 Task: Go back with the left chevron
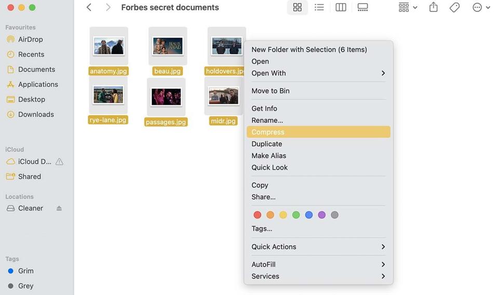(89, 7)
